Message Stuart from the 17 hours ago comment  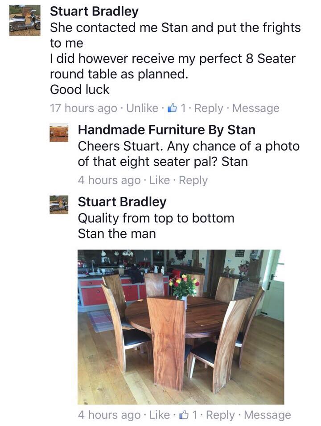point(256,108)
